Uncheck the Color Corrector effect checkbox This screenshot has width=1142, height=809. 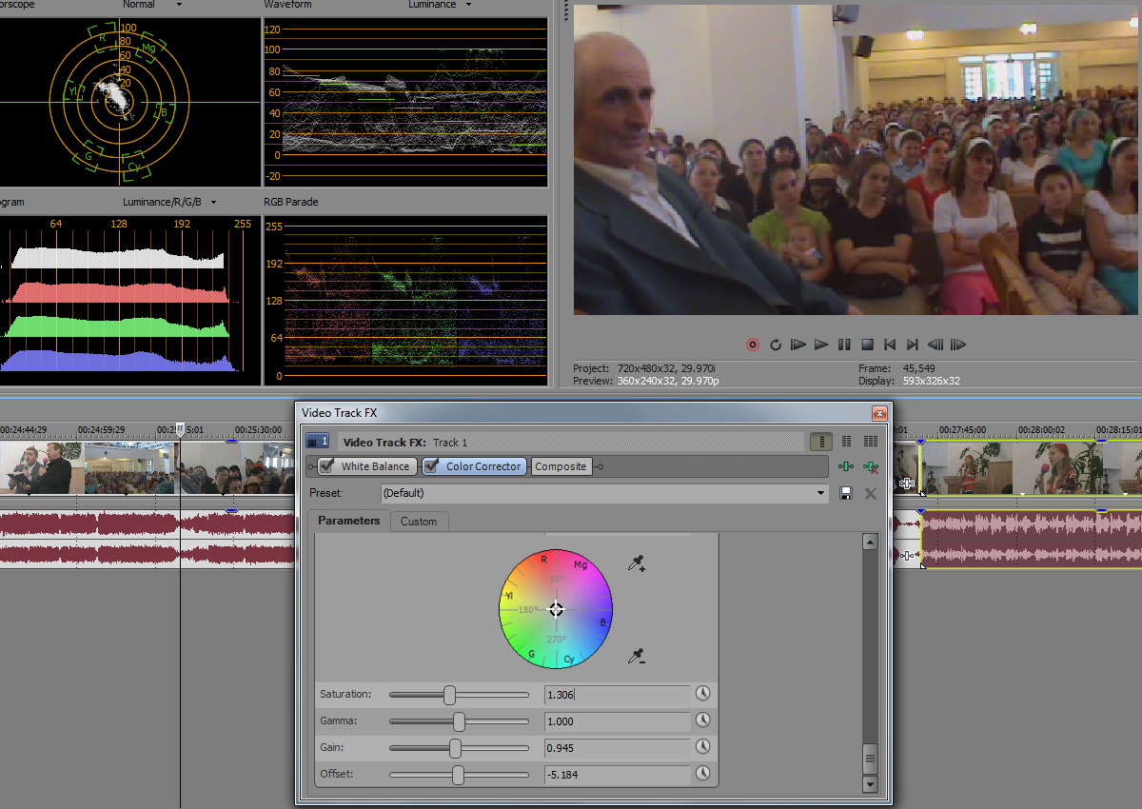pos(431,466)
